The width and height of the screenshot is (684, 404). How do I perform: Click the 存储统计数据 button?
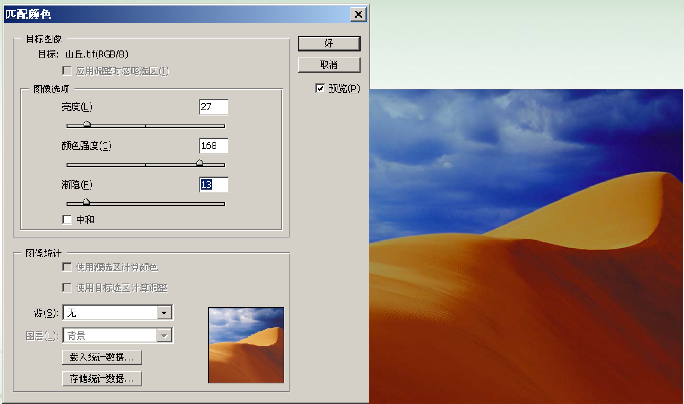tap(102, 378)
